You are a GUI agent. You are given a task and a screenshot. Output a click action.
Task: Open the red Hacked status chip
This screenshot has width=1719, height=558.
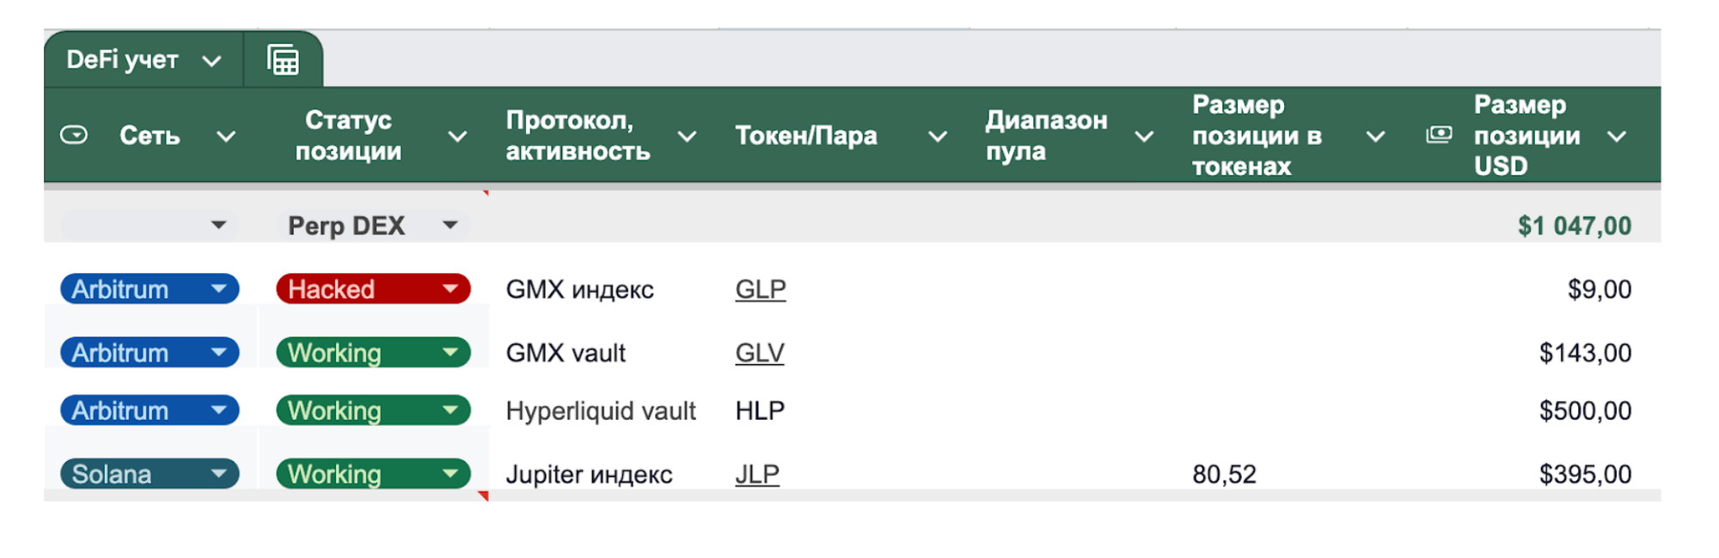coord(372,289)
